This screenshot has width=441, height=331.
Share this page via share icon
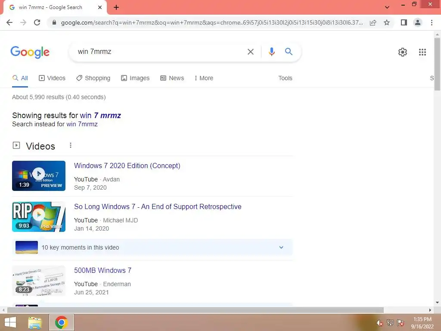click(373, 22)
